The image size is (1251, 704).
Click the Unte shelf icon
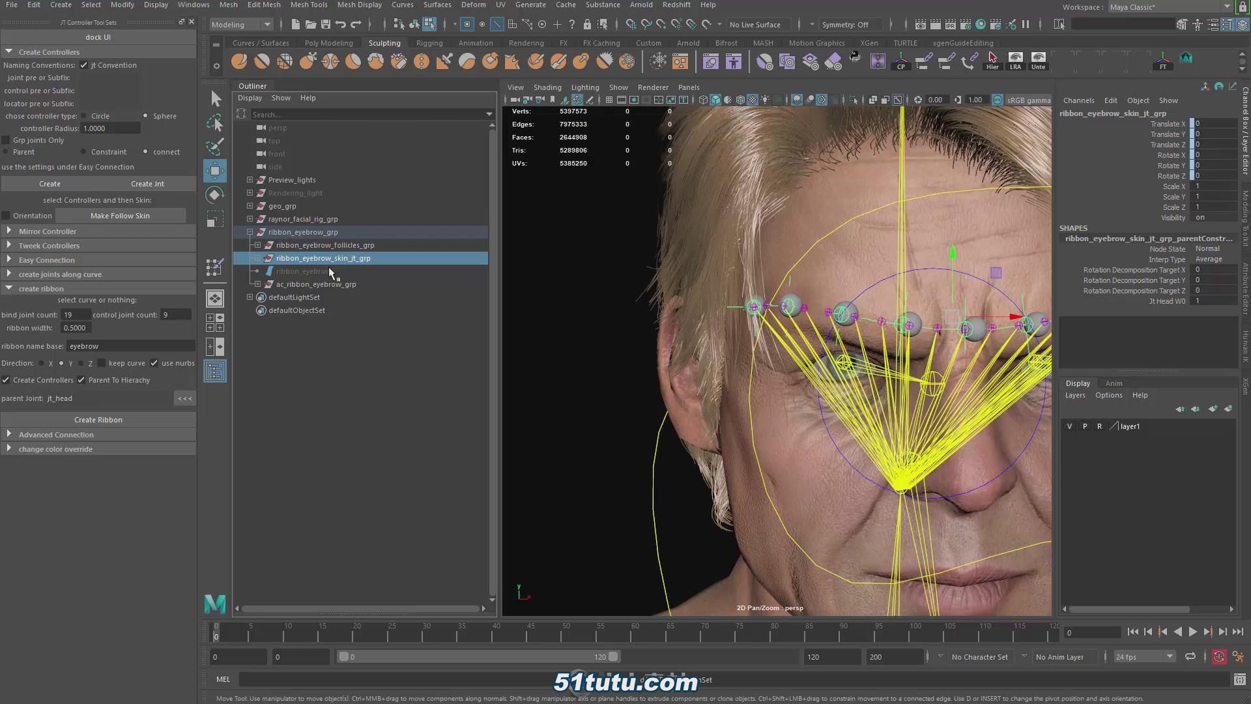1038,61
